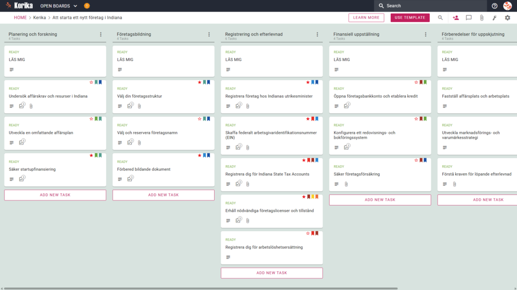Screen dimensions: 517x290
Task: Add new task in Förberedelser för uppskjutning column
Action: pos(477,200)
